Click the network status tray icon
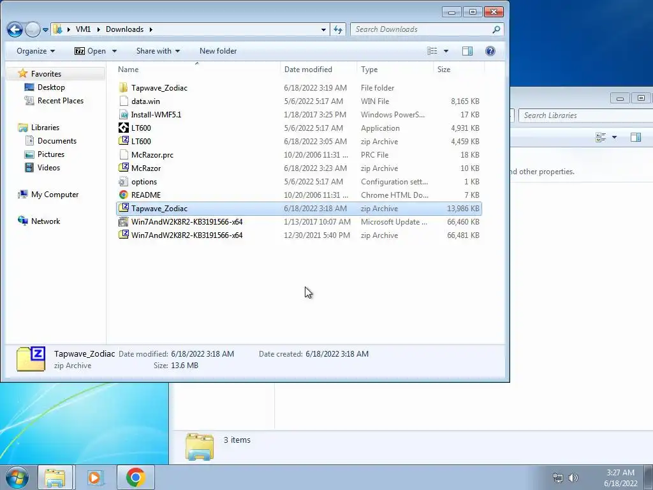This screenshot has height=490, width=653. click(x=557, y=478)
